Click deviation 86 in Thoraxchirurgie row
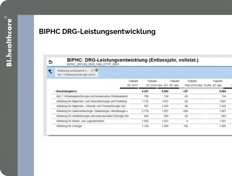Viewport: 232px width, 176px height. [186, 106]
